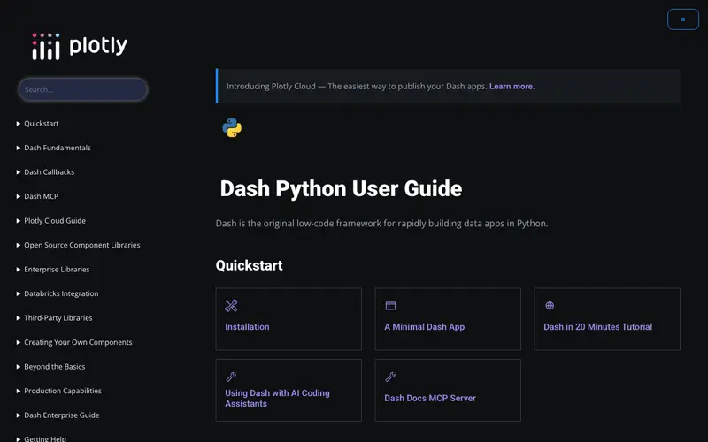Focus the Search input field
The width and height of the screenshot is (708, 442).
click(x=83, y=90)
